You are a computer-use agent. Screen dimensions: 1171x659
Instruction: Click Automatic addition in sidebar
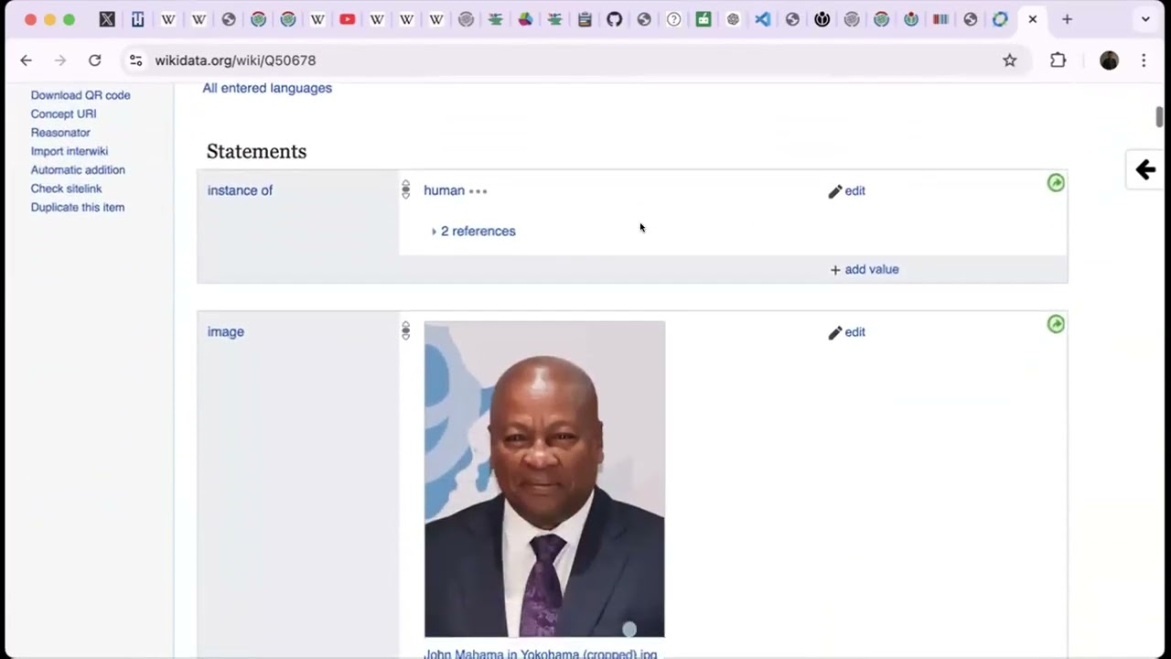tap(78, 170)
